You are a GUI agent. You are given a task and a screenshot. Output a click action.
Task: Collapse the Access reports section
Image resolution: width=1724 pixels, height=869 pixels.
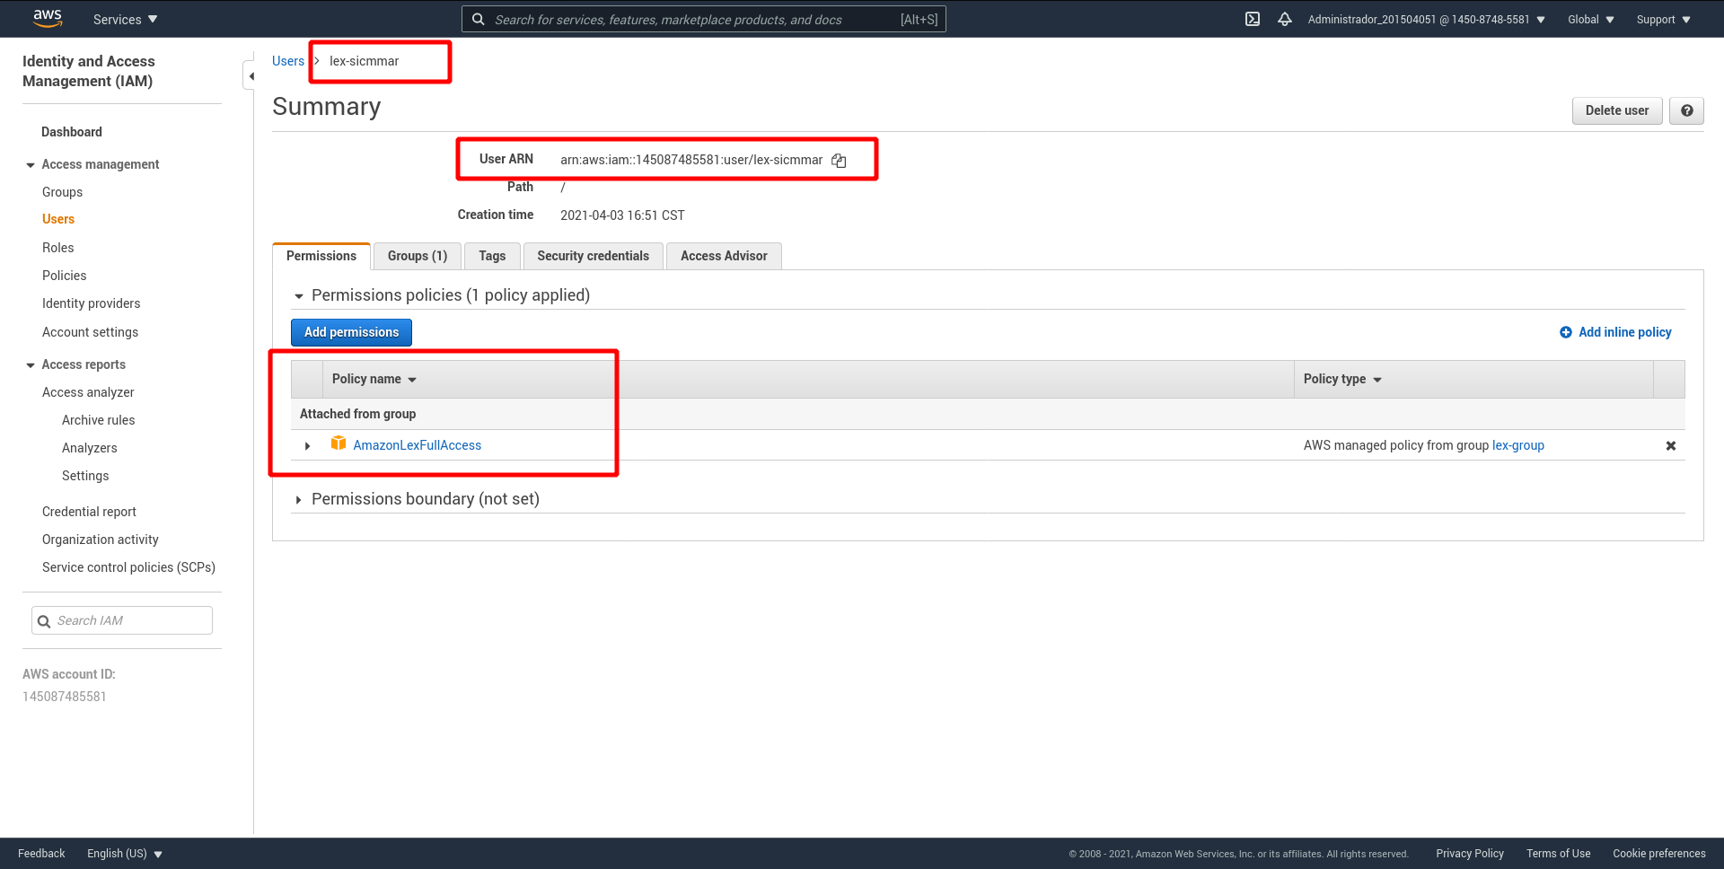(31, 365)
